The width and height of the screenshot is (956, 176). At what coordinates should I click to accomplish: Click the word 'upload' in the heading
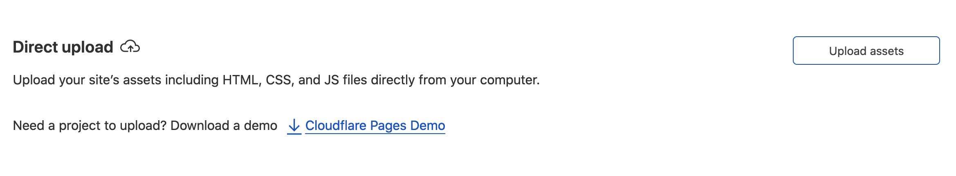88,47
